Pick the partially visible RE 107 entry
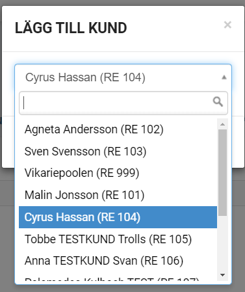Viewport: 245px width, 292px height. [x=118, y=278]
